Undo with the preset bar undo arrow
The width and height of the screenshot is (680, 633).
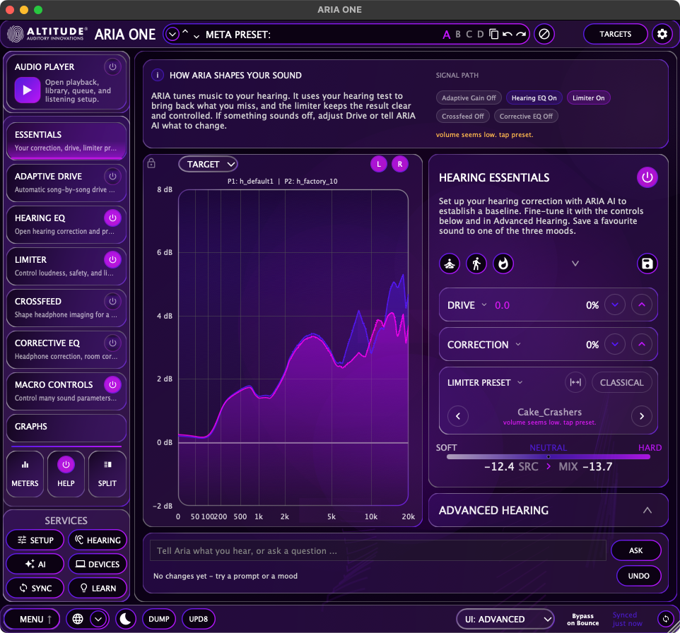click(x=507, y=34)
